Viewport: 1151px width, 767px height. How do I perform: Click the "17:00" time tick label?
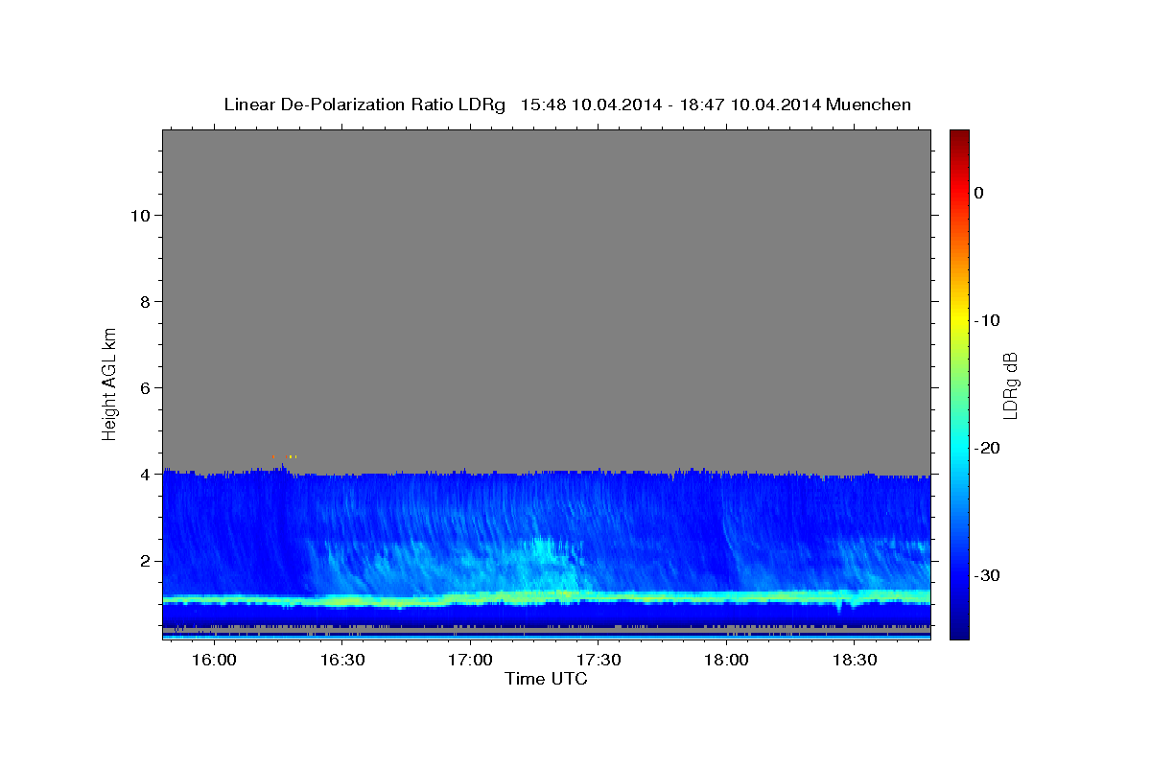click(470, 661)
